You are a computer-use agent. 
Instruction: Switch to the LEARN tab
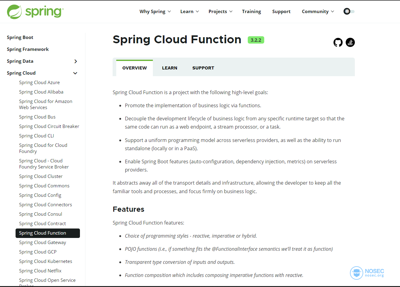(170, 68)
